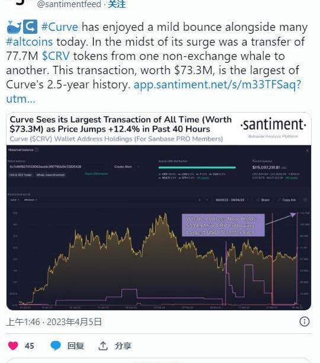Follow santimentfeed via the 关注 link
The height and width of the screenshot is (363, 320).
tap(117, 4)
